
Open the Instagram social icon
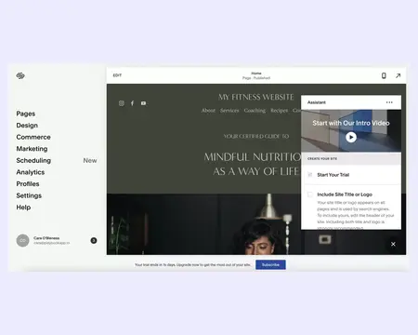tap(122, 103)
